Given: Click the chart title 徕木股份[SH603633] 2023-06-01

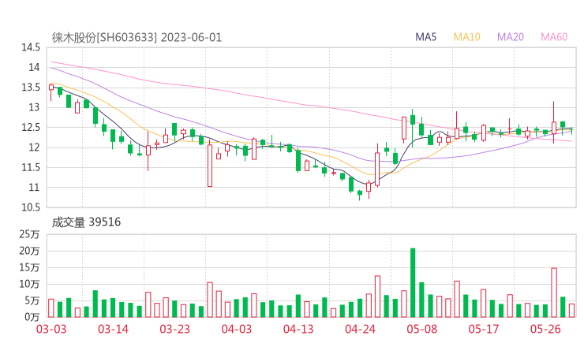Looking at the screenshot, I should point(137,38).
